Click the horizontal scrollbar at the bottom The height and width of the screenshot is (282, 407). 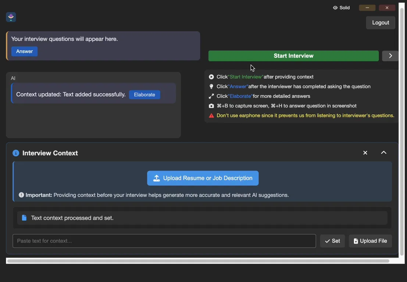tap(198, 261)
